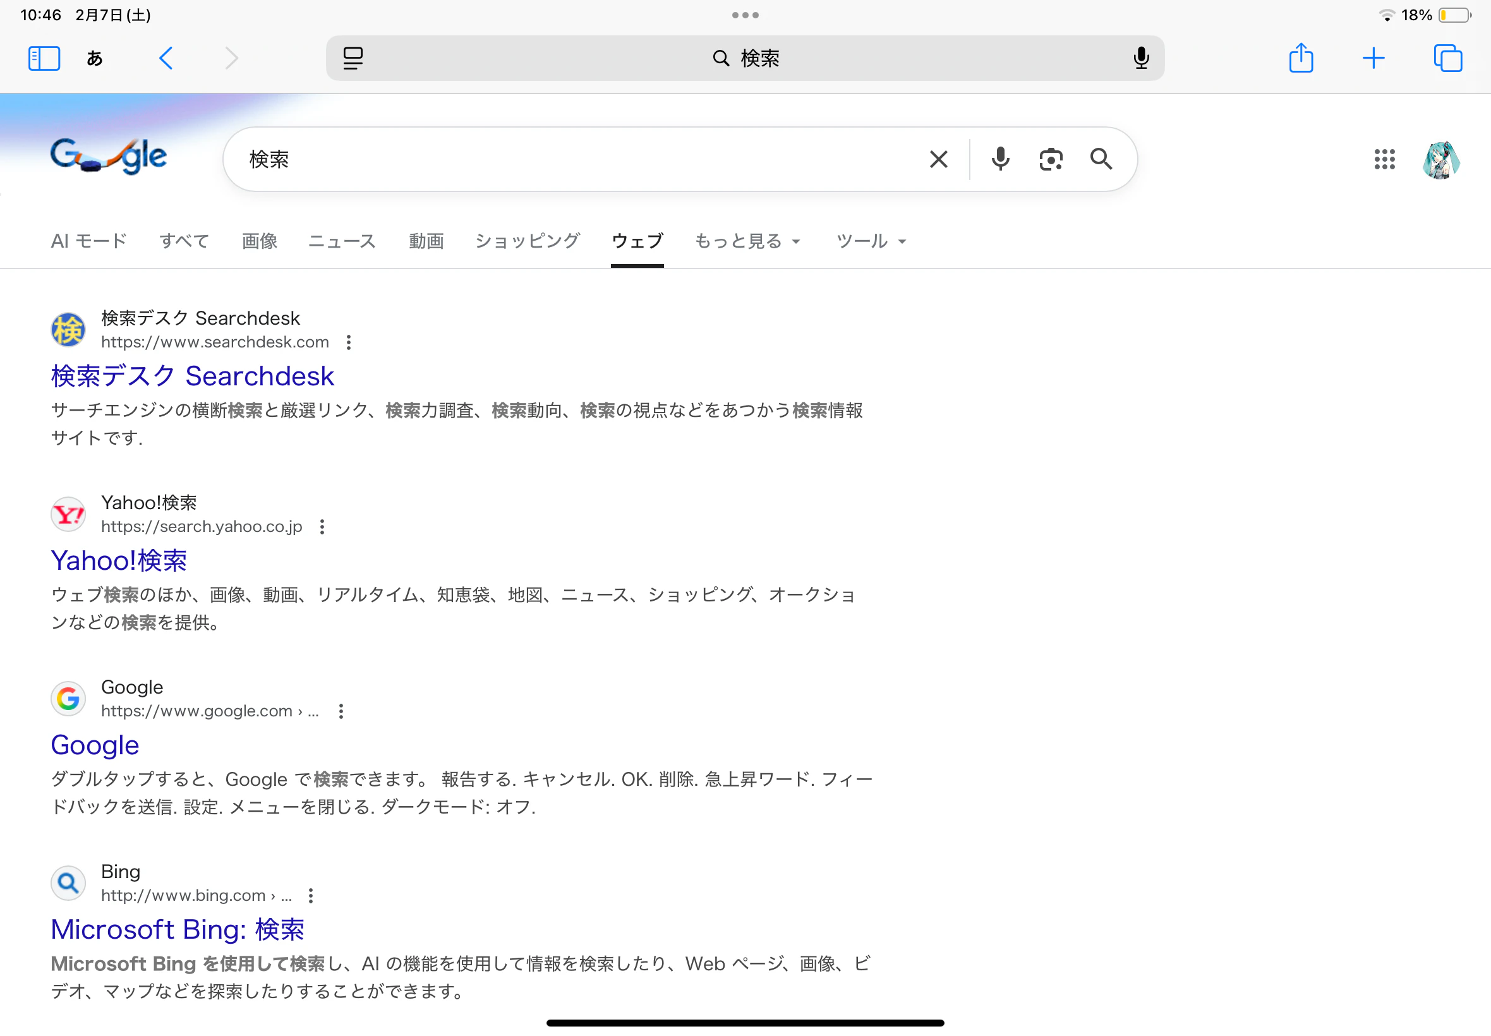Tap the 18% battery status indicator

1436,15
